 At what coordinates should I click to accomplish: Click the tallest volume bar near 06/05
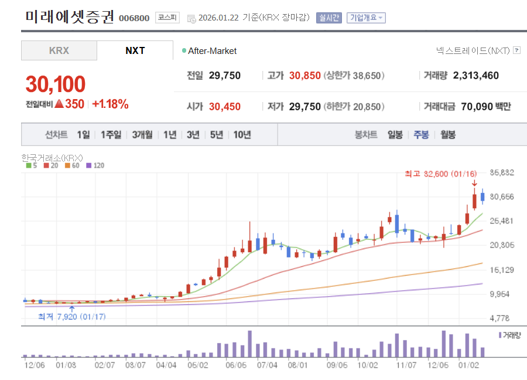(x=249, y=344)
